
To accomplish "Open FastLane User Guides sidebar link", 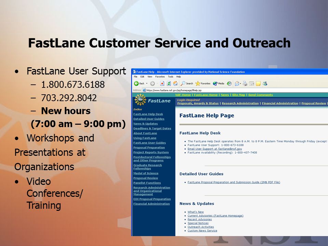I will [x=150, y=143].
